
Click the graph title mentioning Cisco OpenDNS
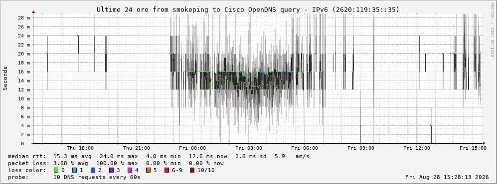coord(248,10)
